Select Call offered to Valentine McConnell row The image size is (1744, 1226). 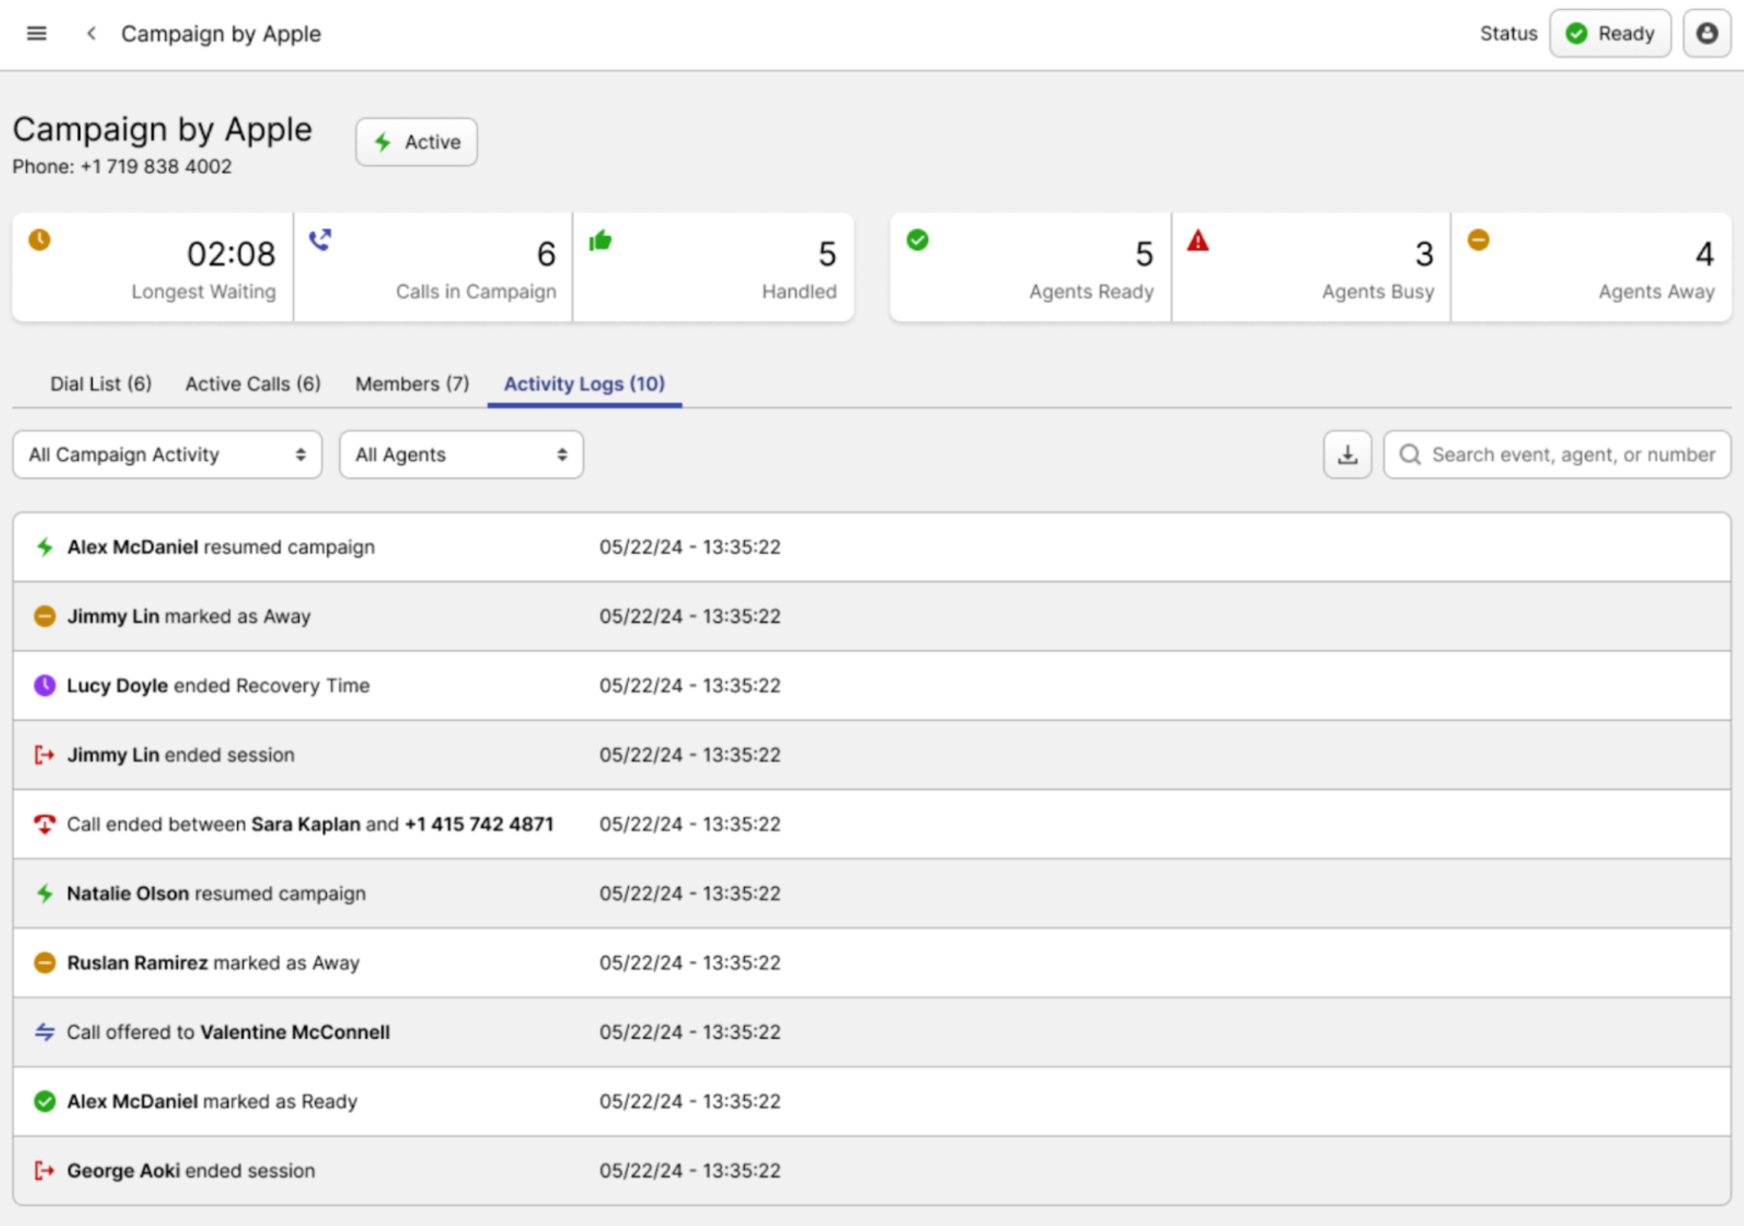pos(227,1032)
